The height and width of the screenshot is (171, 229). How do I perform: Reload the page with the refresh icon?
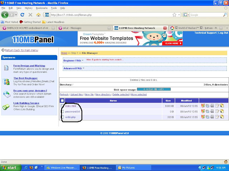[22, 15]
